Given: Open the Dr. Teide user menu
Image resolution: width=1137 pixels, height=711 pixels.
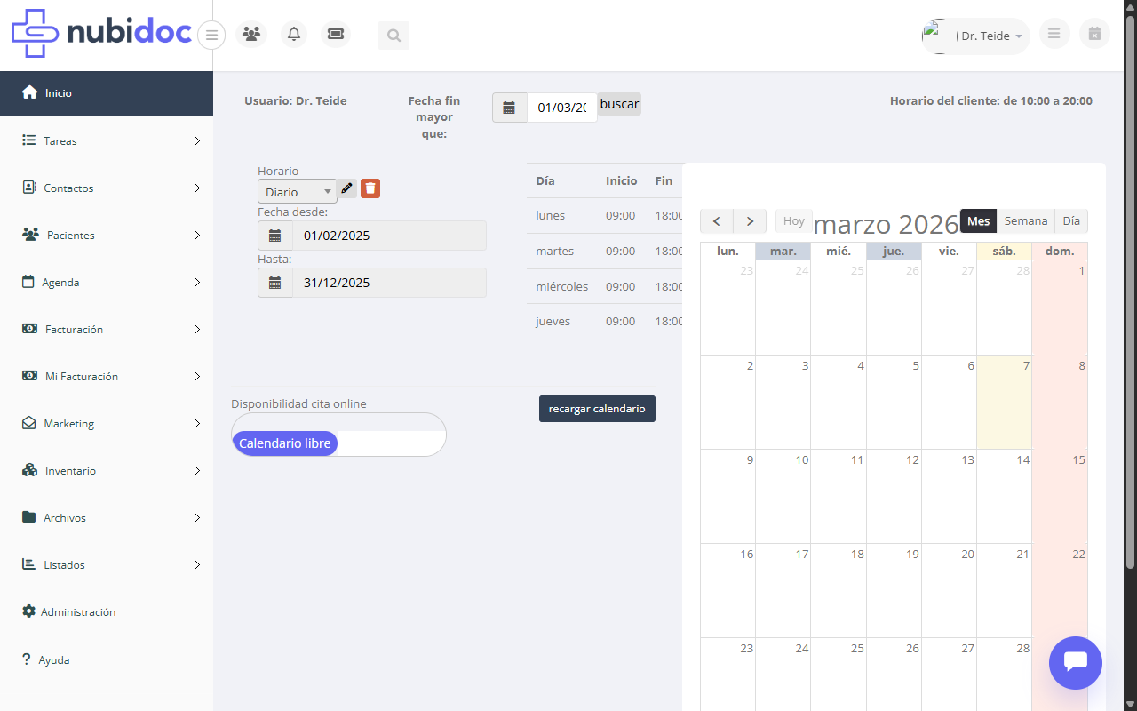Looking at the screenshot, I should (975, 36).
